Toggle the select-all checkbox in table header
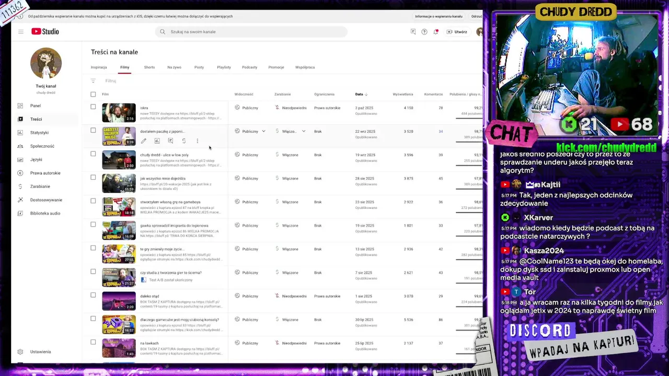Image resolution: width=669 pixels, height=376 pixels. [x=93, y=95]
